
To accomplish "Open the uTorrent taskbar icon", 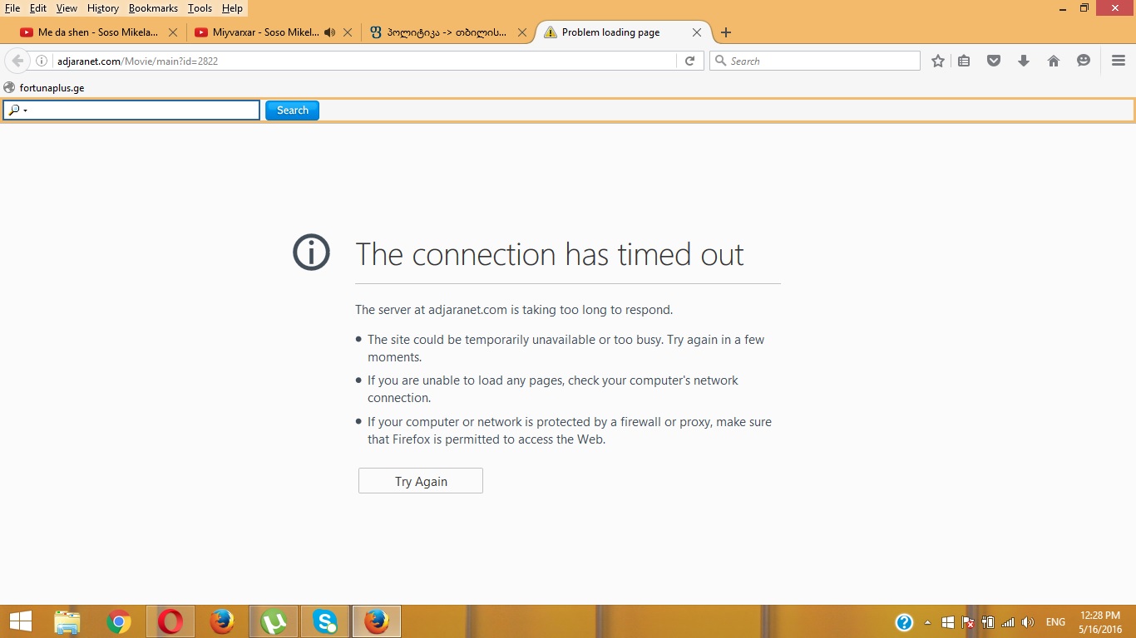I will point(274,621).
